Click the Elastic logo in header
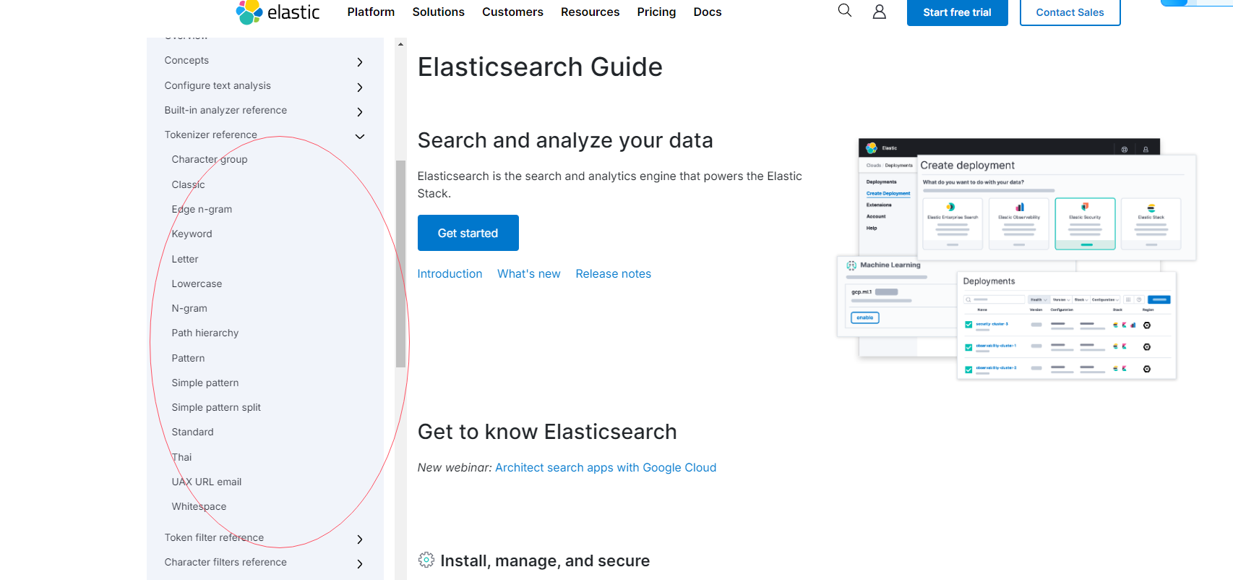Viewport: 1233px width, 580px height. [278, 12]
